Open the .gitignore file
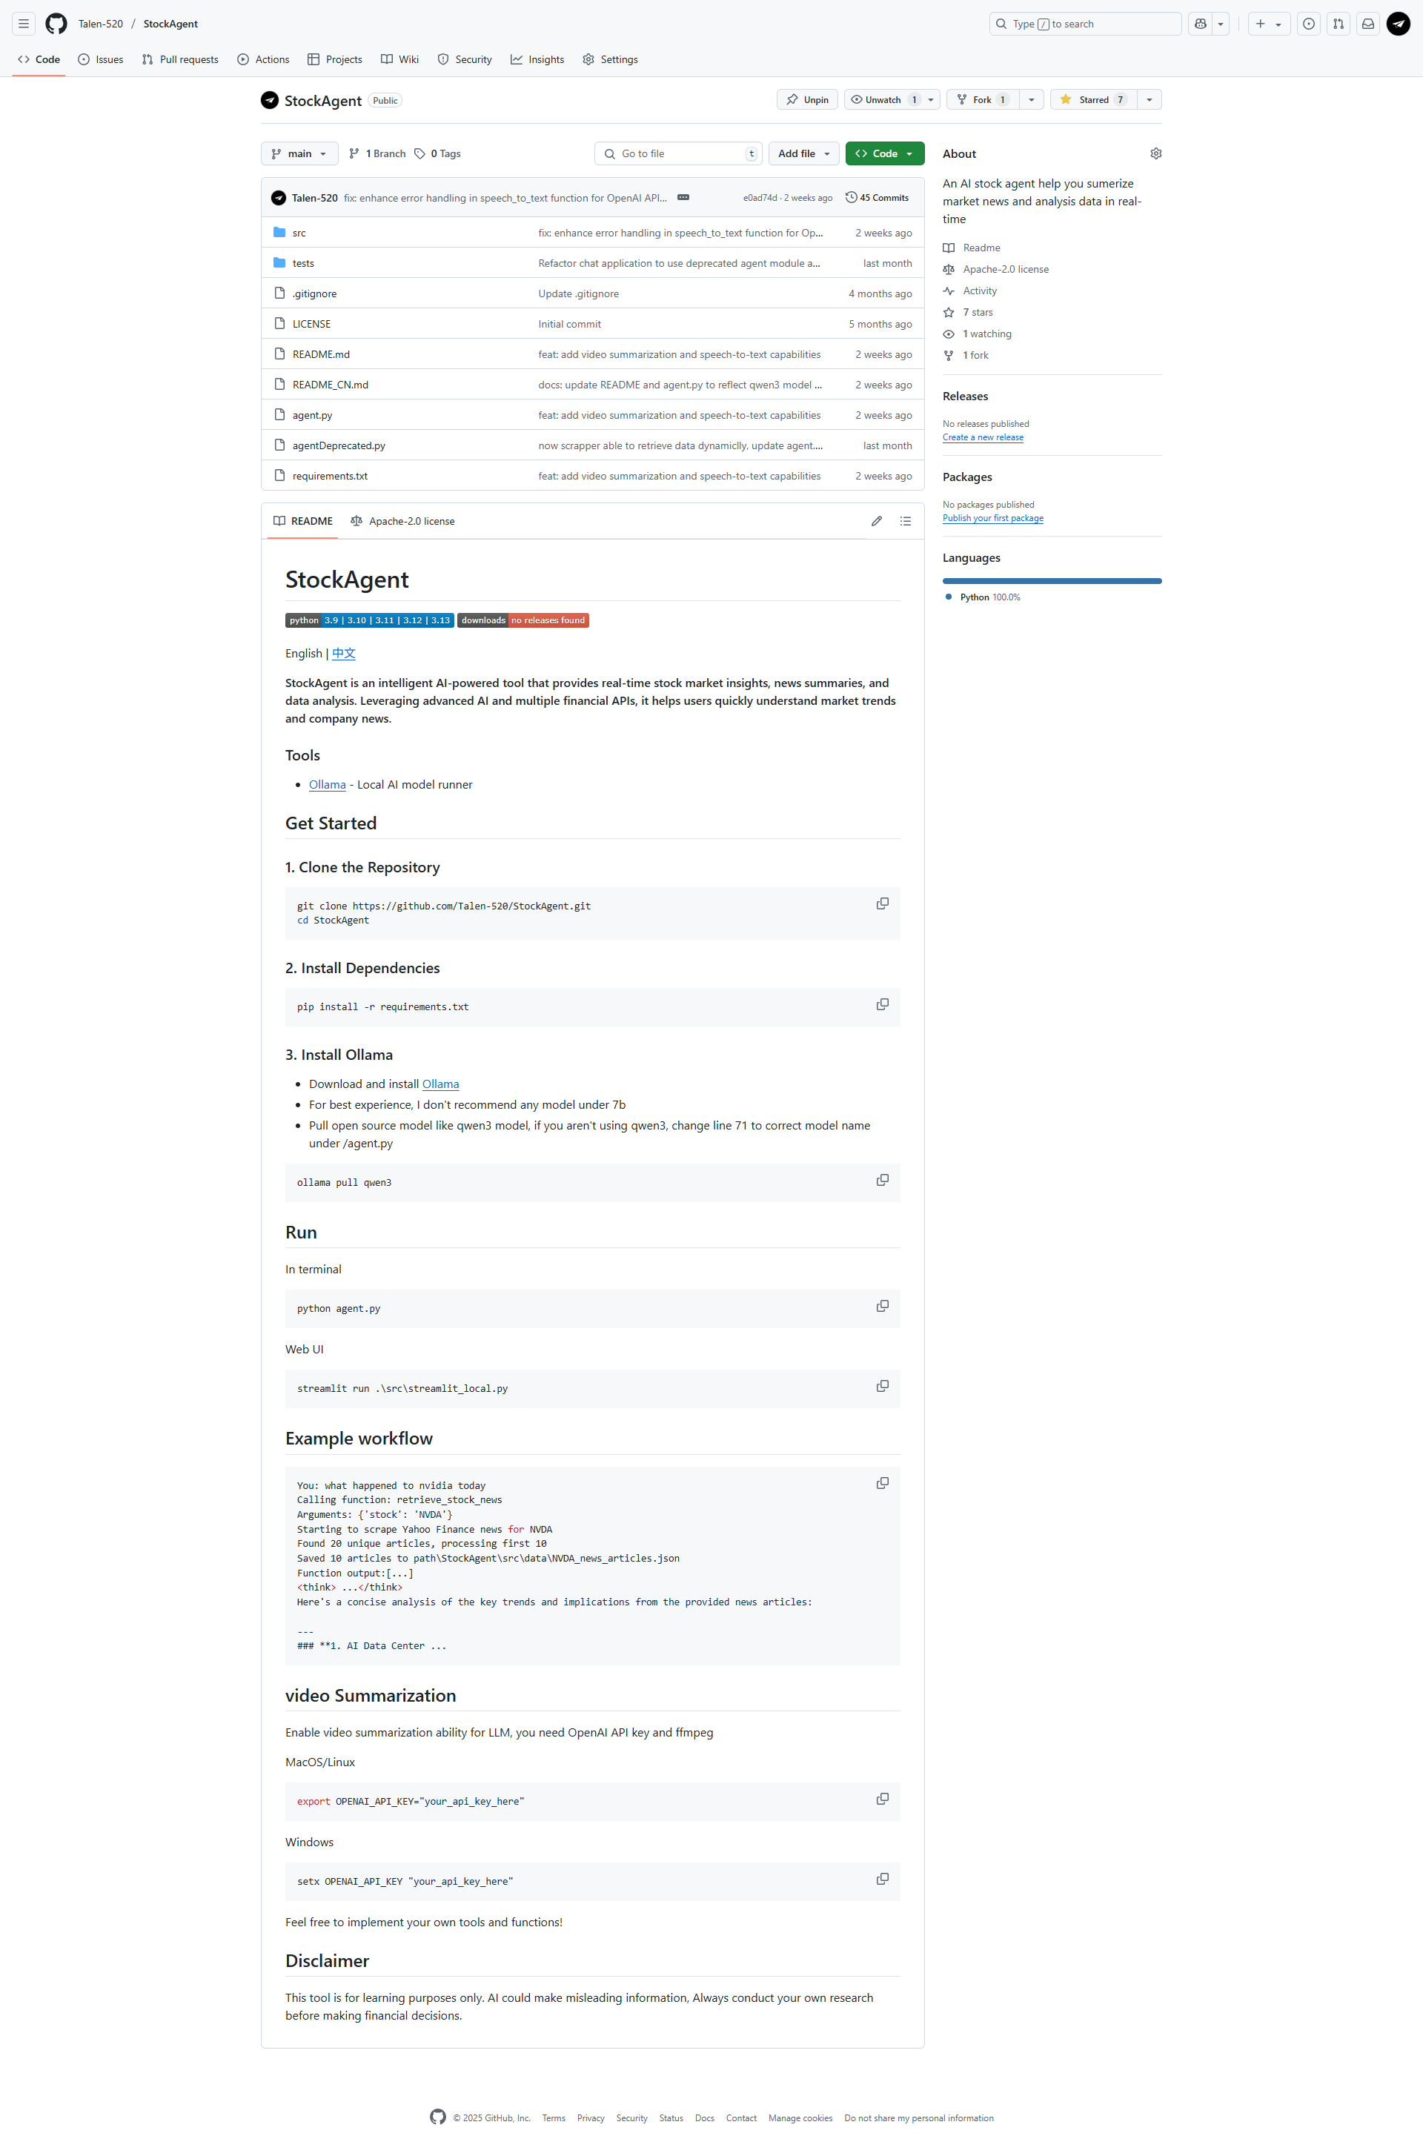The width and height of the screenshot is (1423, 2156). tap(314, 294)
